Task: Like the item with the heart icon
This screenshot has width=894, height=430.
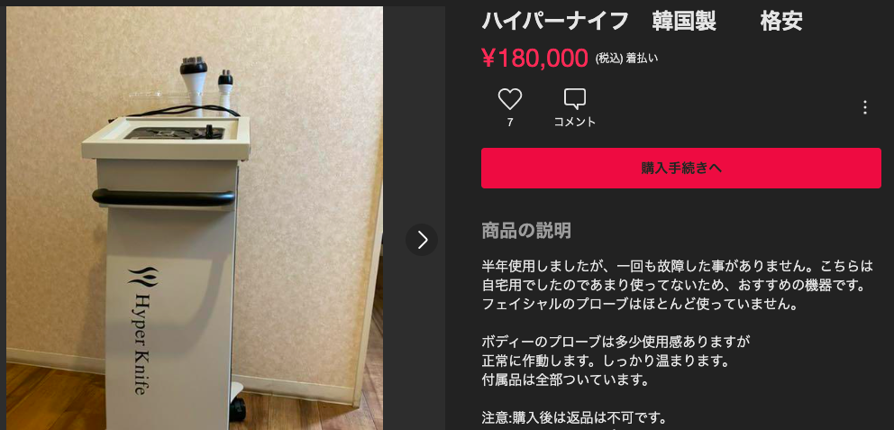Action: (x=510, y=99)
